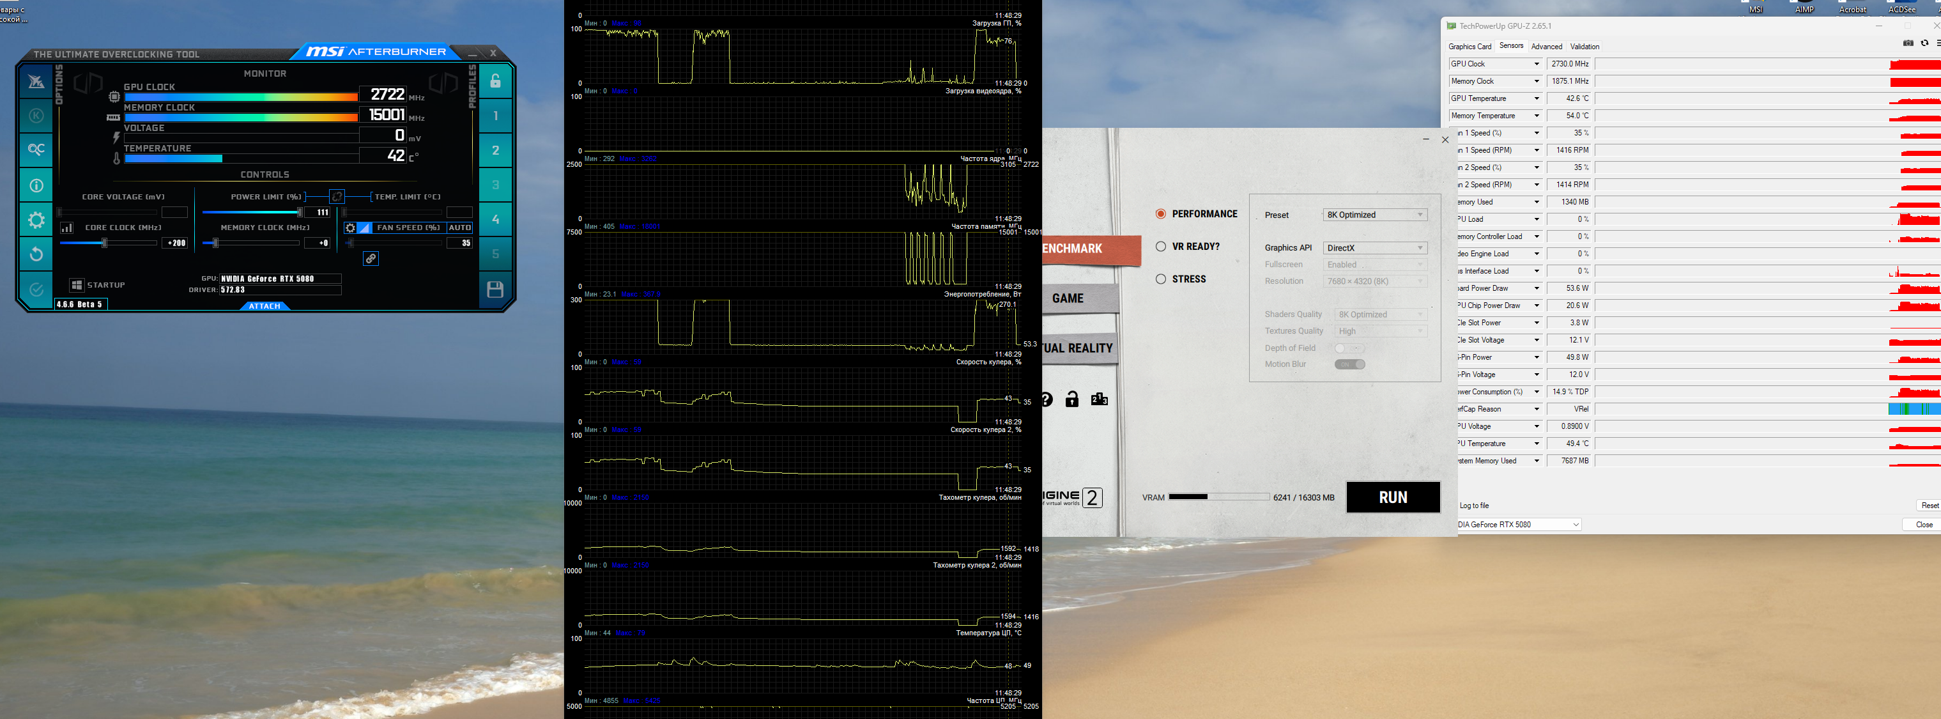
Task: Open the Graphics API DirectX dropdown
Action: pyautogui.click(x=1375, y=248)
